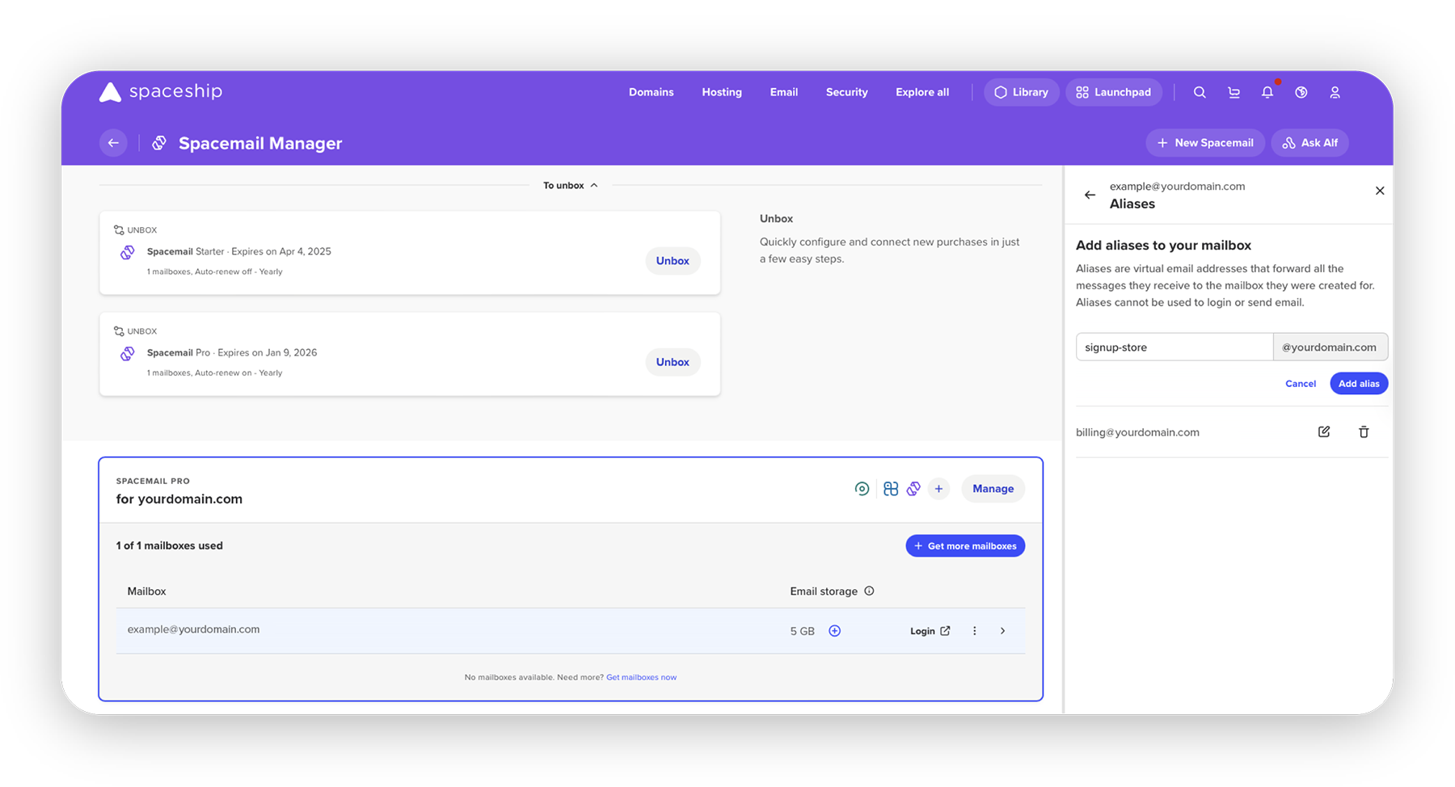This screenshot has height=787, width=1455.
Task: Click the plus icon beside email storage 5 GB
Action: pos(835,631)
